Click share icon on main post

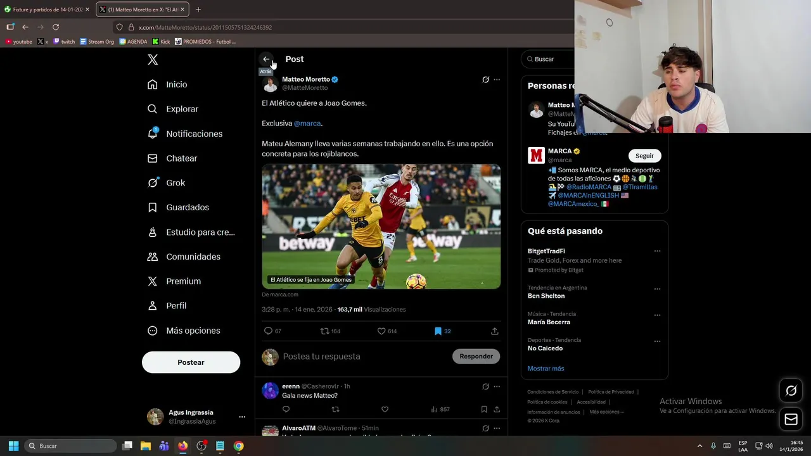coord(495,331)
